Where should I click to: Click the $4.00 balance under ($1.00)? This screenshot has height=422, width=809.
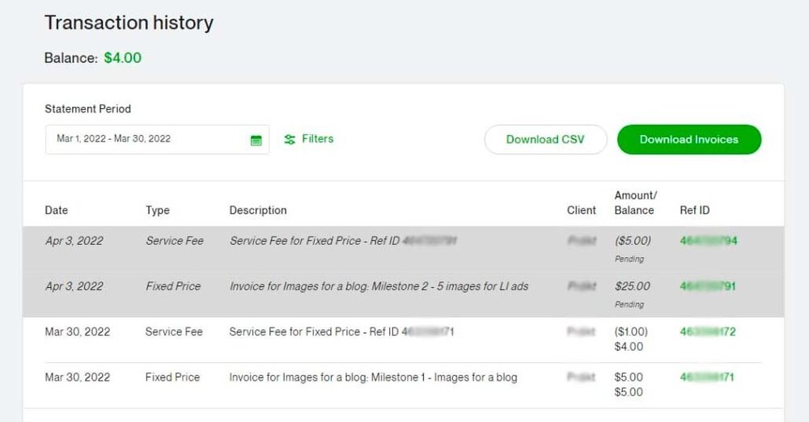pyautogui.click(x=629, y=347)
